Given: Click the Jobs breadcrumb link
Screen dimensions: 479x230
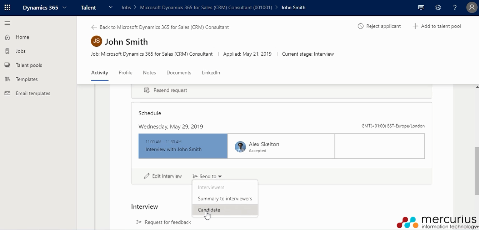Looking at the screenshot, I should 126,7.
